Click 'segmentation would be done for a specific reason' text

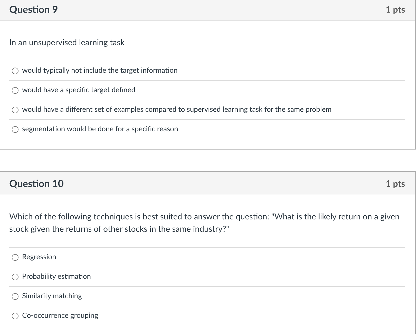coord(100,129)
